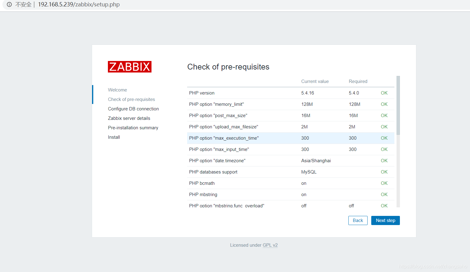Click the 不安全 security label
Screen dimensions: 470x272
tap(23, 5)
